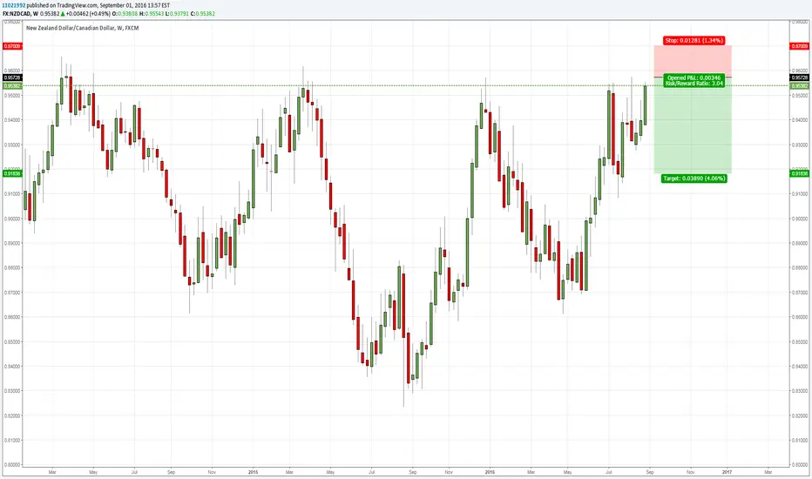Click the green up-arrow change indicator in header
The image size is (812, 479).
[63, 13]
